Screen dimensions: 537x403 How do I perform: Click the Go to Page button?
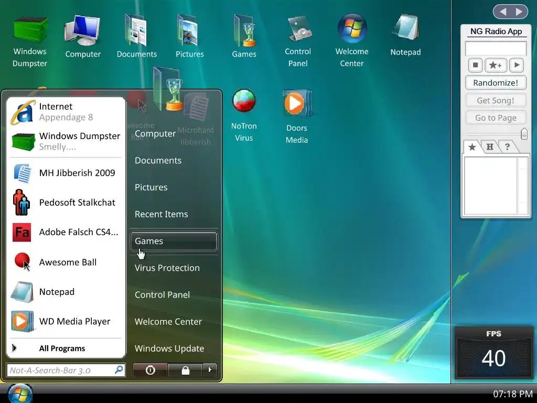496,118
